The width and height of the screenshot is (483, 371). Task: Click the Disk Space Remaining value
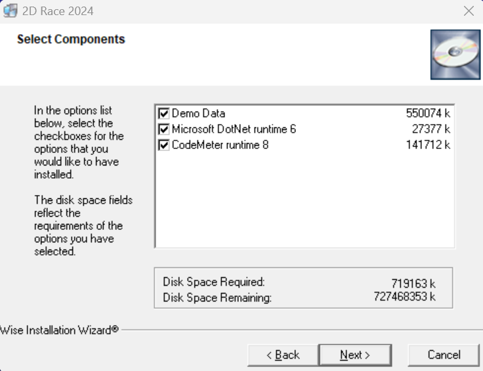pyautogui.click(x=404, y=297)
